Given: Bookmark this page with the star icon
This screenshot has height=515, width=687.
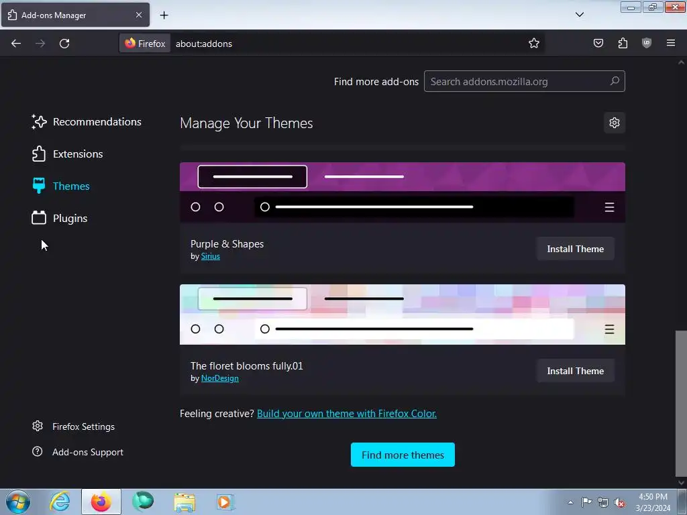Looking at the screenshot, I should (533, 43).
